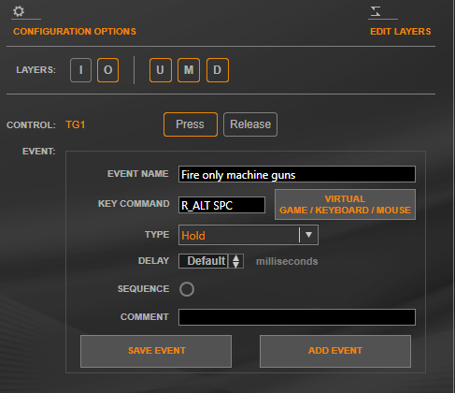Open the CONFIGURATION OPTIONS link
455x393 pixels.
point(75,32)
